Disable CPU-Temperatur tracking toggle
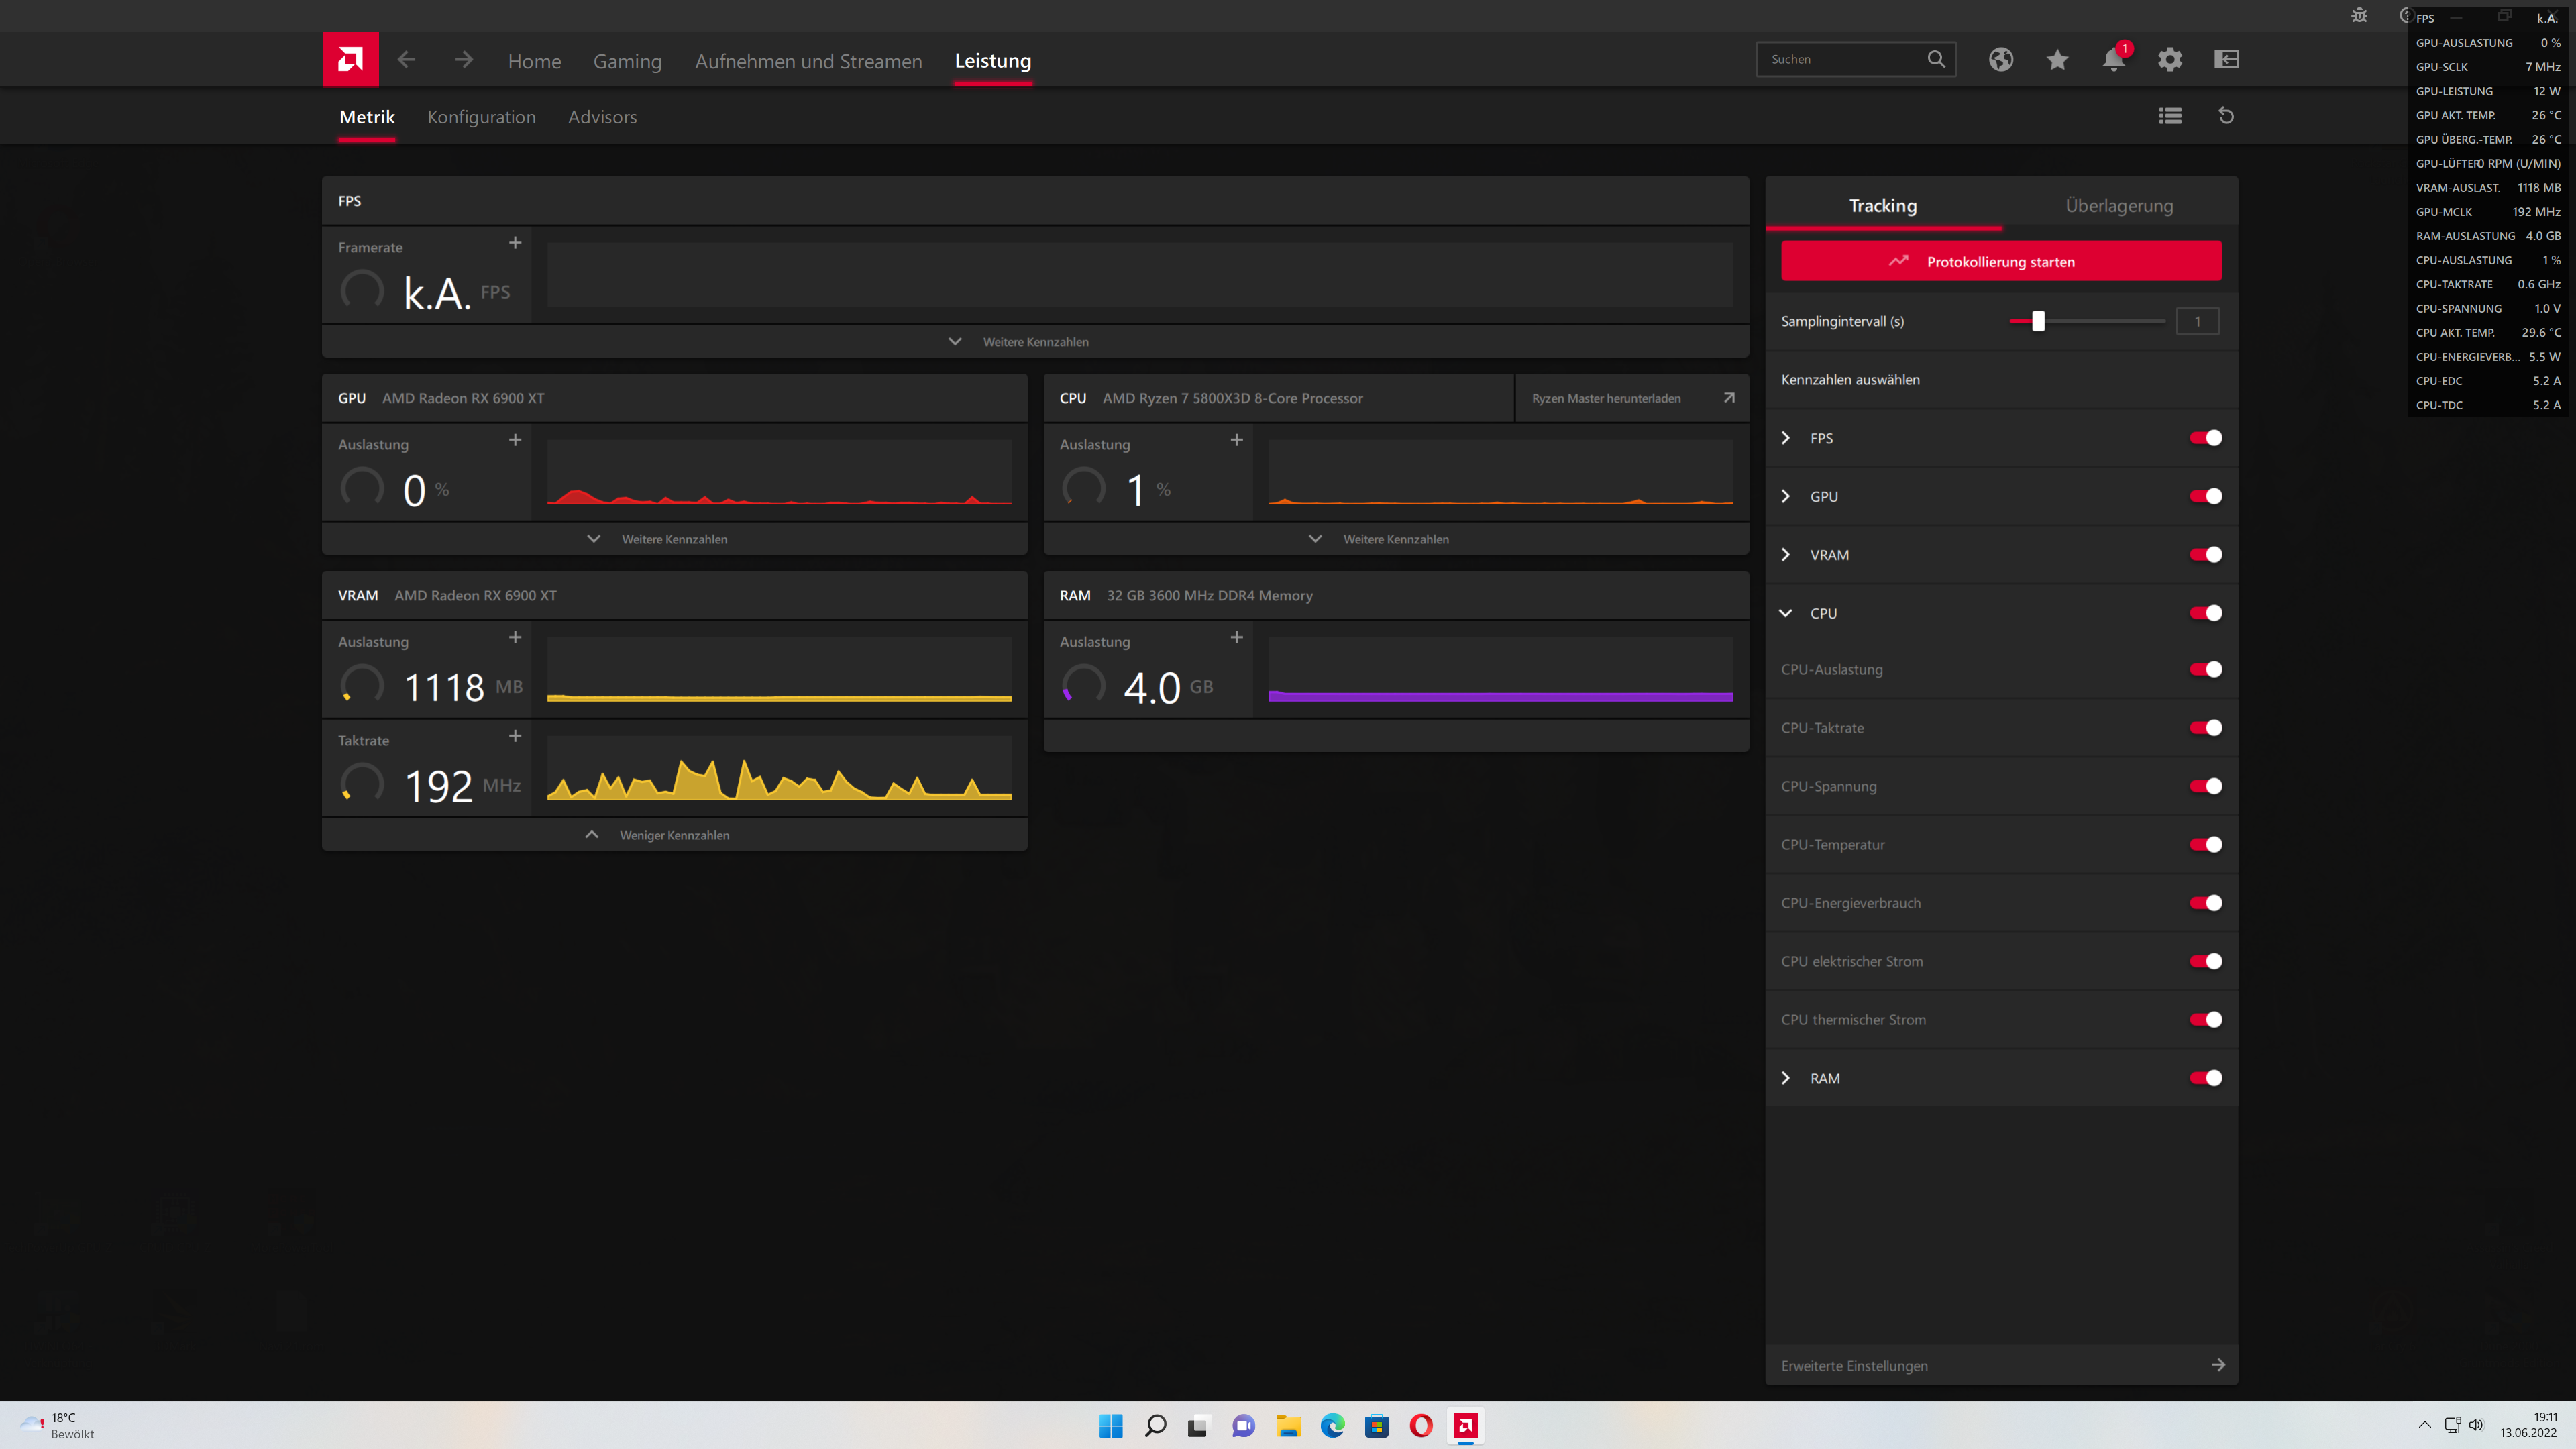 (2206, 845)
